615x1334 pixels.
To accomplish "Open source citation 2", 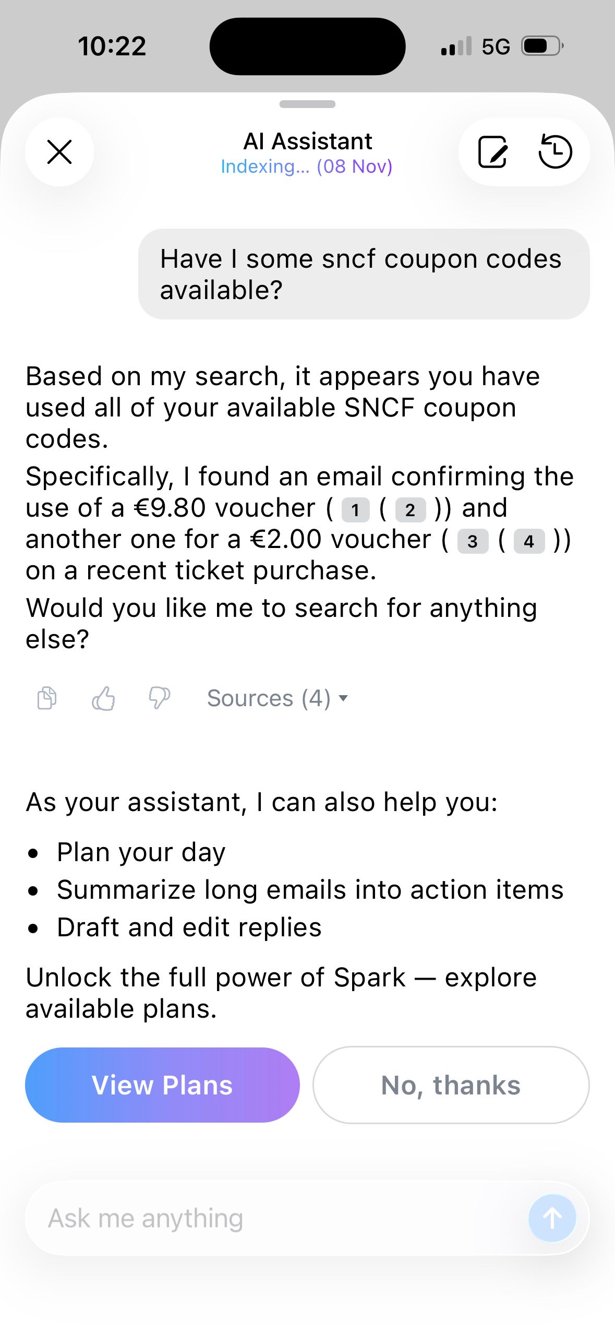I will (x=410, y=509).
